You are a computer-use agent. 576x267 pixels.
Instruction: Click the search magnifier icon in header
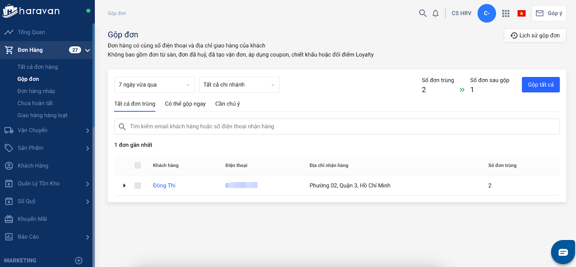pos(423,13)
